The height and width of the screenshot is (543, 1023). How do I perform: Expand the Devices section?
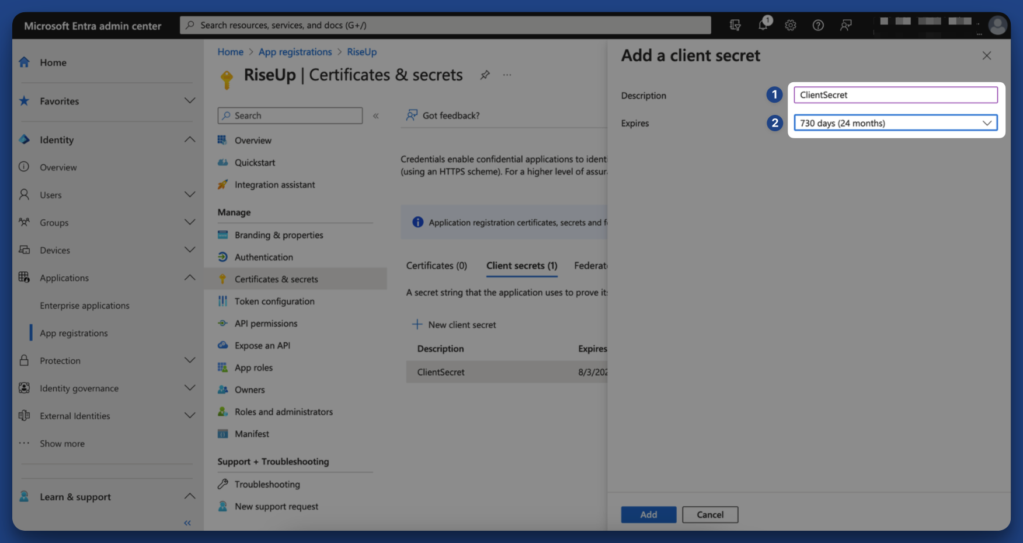click(x=190, y=250)
